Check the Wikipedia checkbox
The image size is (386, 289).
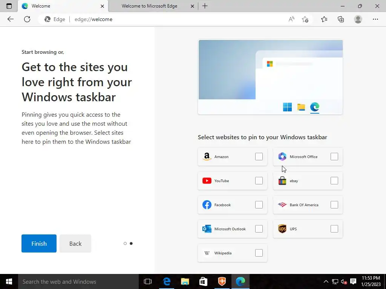pos(259,253)
